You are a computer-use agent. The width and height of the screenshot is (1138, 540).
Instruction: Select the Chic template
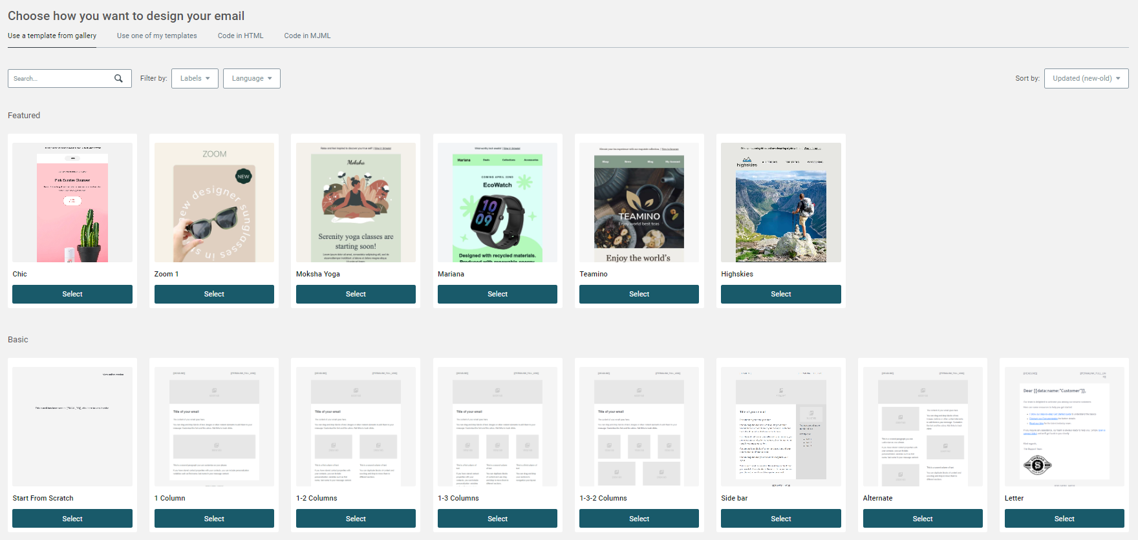click(72, 294)
